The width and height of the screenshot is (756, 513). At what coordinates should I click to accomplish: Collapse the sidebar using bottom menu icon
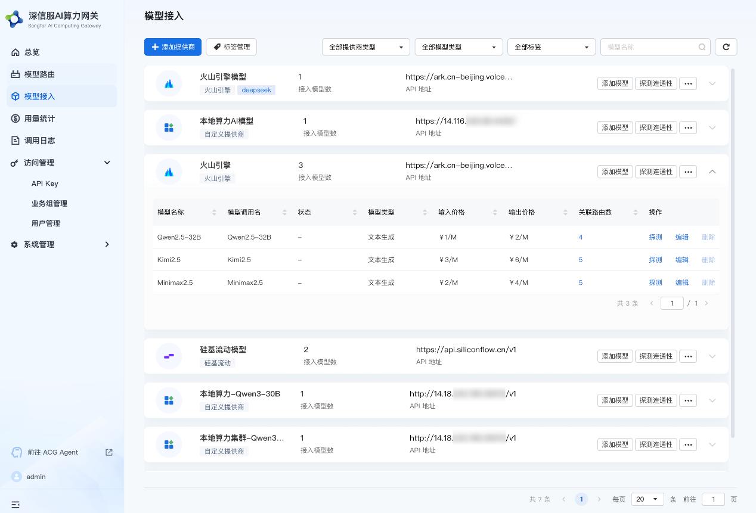[16, 505]
